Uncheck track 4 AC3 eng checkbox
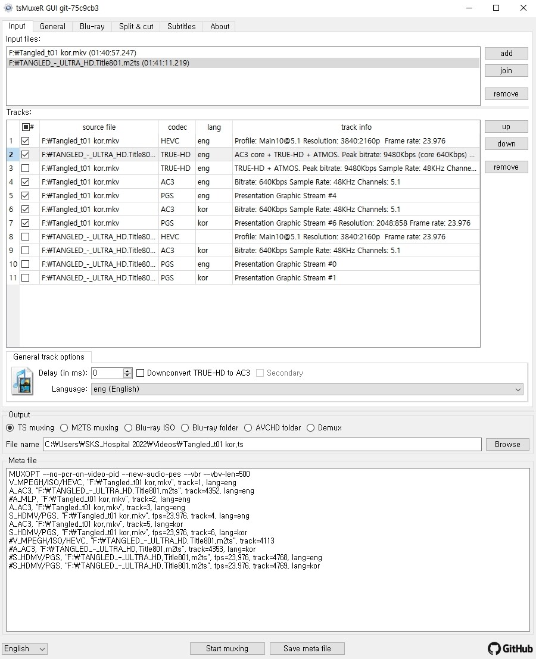Viewport: 536px width, 659px height. (25, 182)
